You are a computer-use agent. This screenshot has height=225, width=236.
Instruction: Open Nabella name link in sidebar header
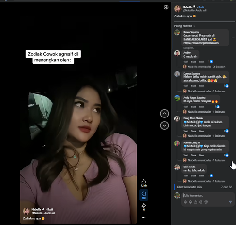187,7
